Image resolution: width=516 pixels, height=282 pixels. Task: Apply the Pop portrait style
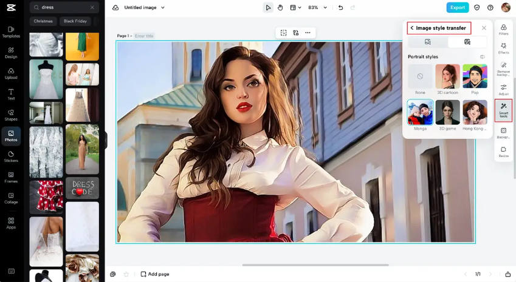coord(475,76)
